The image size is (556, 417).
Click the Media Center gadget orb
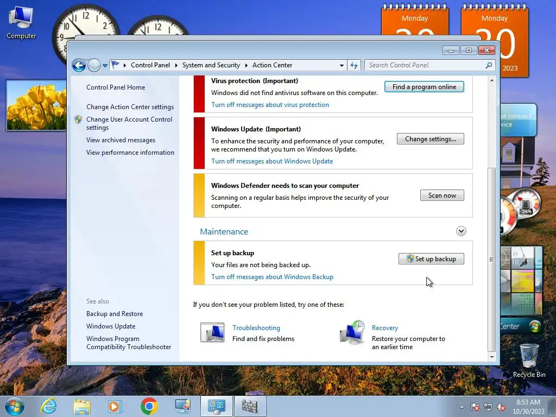click(x=534, y=326)
